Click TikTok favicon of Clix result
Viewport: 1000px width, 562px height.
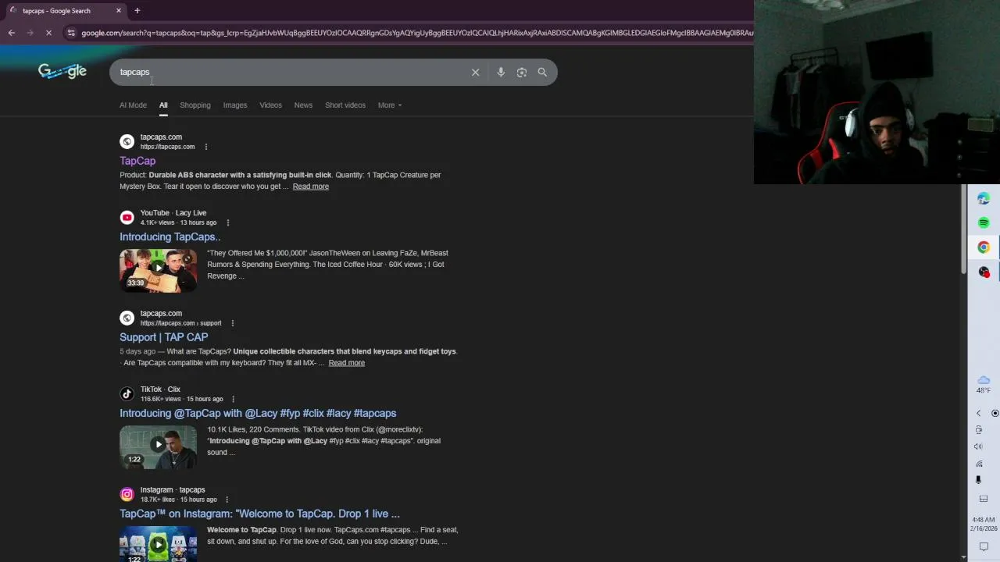127,393
